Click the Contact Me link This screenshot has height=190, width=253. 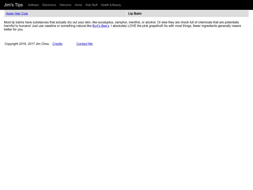click(84, 44)
